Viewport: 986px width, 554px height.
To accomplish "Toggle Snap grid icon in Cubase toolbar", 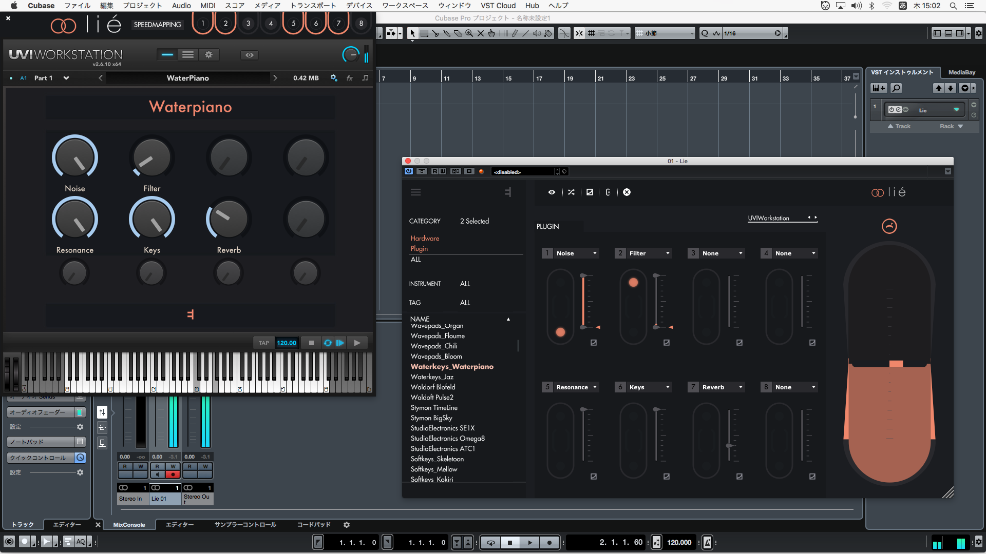I will click(592, 33).
